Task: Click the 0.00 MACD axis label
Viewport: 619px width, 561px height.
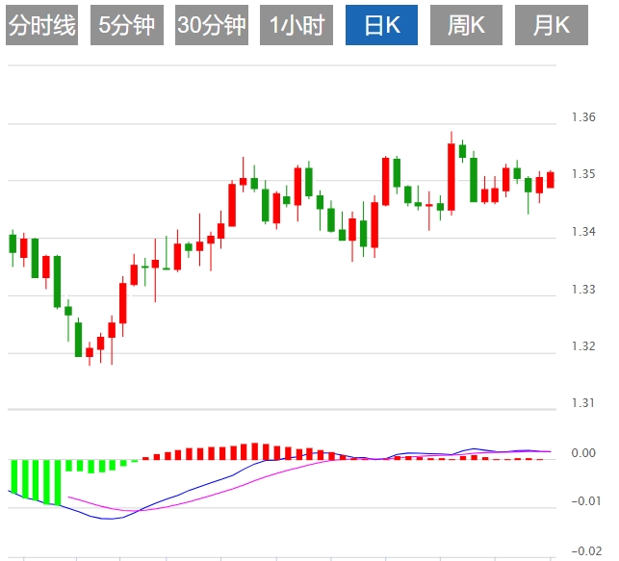Action: tap(583, 453)
